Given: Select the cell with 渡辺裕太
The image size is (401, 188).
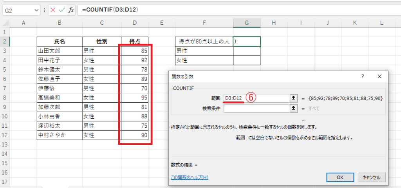Looking at the screenshot, I should 60,126.
